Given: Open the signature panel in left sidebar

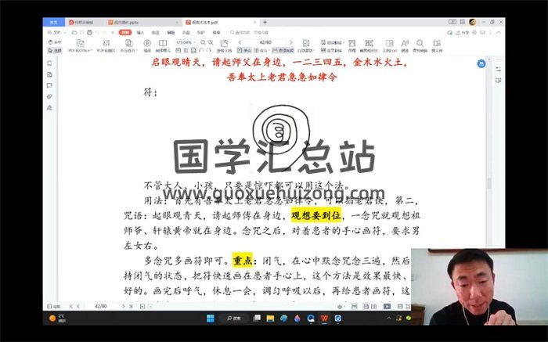Looking at the screenshot, I should (49, 107).
